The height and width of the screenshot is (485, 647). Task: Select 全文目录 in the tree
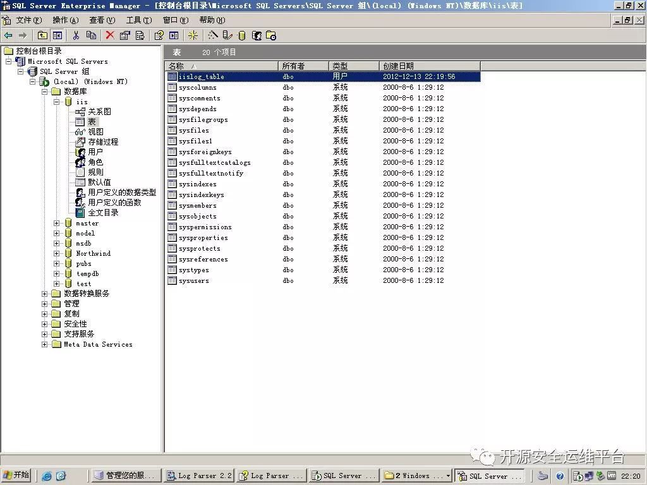coord(103,213)
